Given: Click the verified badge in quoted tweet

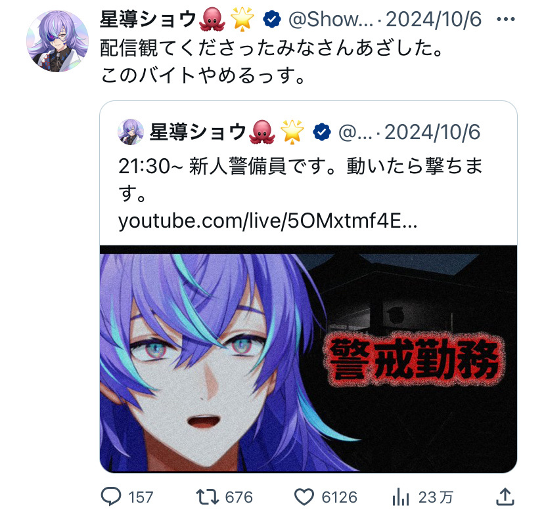Looking at the screenshot, I should (x=322, y=132).
